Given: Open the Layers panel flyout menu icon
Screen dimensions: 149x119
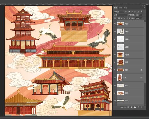Looking at the screenshot, I should (144, 8).
